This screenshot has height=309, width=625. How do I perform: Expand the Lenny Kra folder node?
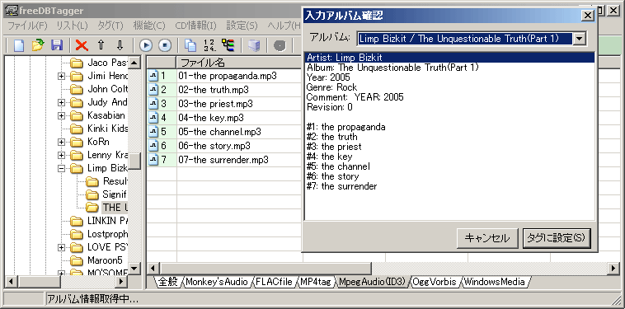(x=61, y=155)
